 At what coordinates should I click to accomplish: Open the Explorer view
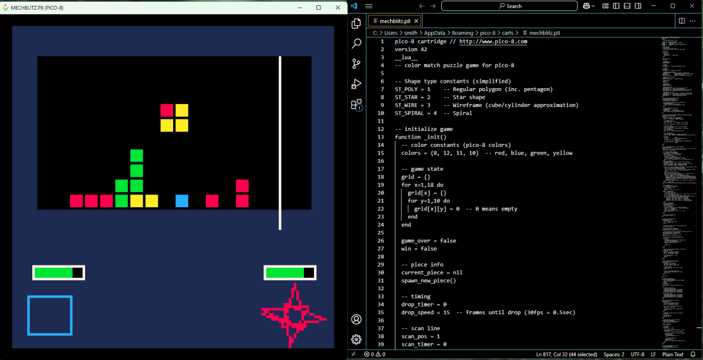[x=356, y=23]
